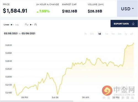This screenshot has height=102, width=138.
Task: Select the Log scale label
Action: (x=17, y=25)
